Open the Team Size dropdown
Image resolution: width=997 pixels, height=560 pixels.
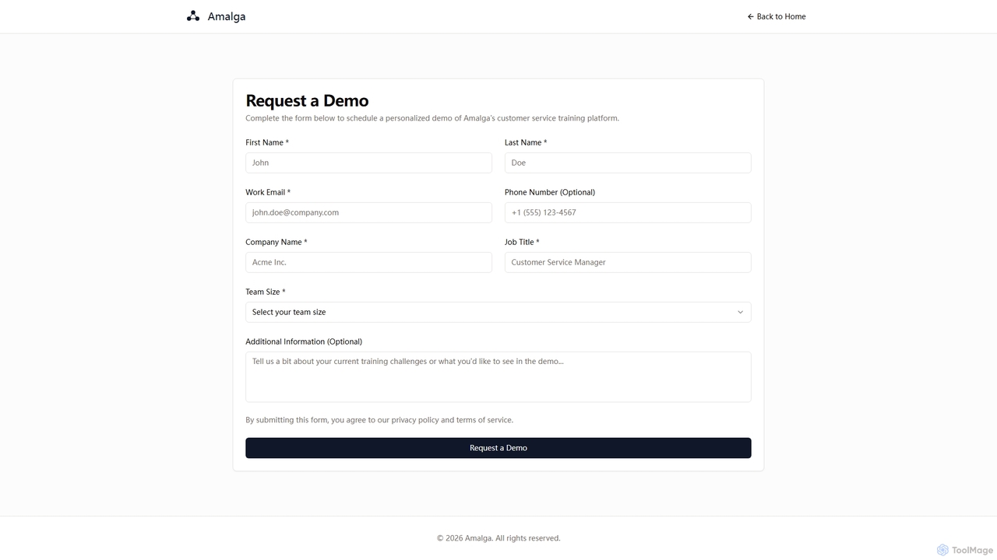click(x=498, y=312)
